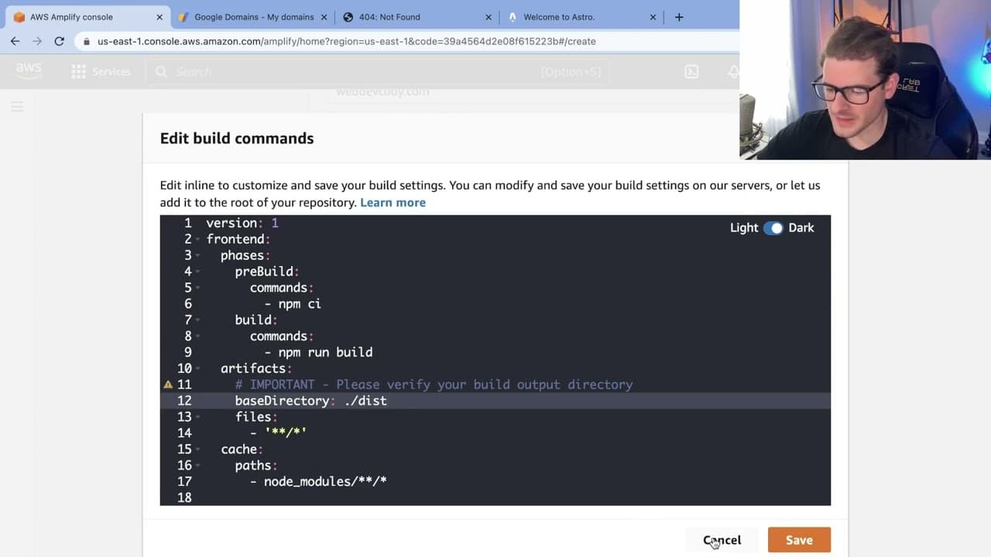Open a new browser tab
This screenshot has height=557, width=991.
click(x=679, y=17)
